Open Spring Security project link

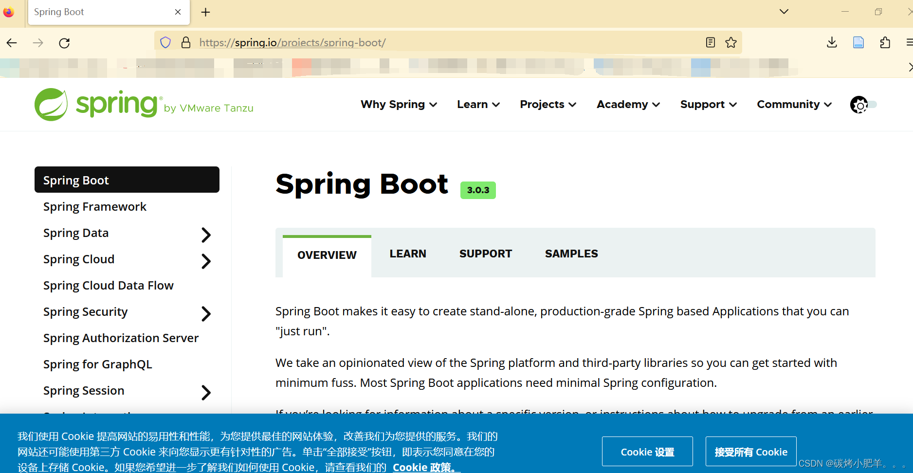tap(86, 312)
